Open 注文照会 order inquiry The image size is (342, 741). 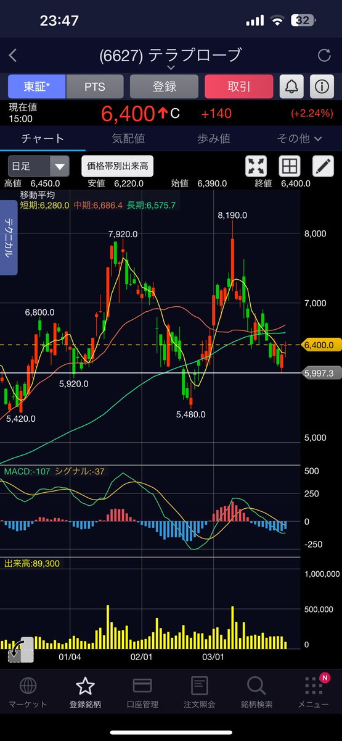(199, 692)
